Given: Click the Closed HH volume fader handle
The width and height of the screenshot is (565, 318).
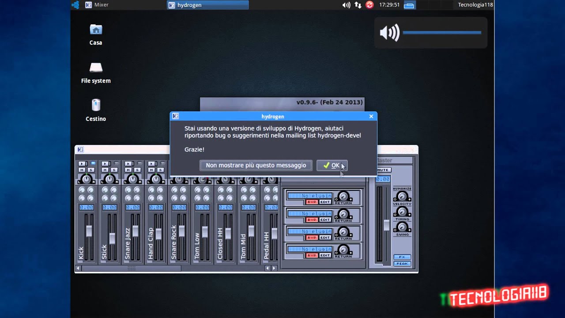Looking at the screenshot, I should [228, 234].
